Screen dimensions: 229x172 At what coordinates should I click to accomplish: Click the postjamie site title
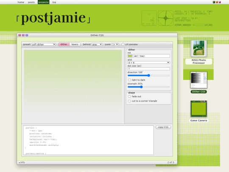pos(53,18)
